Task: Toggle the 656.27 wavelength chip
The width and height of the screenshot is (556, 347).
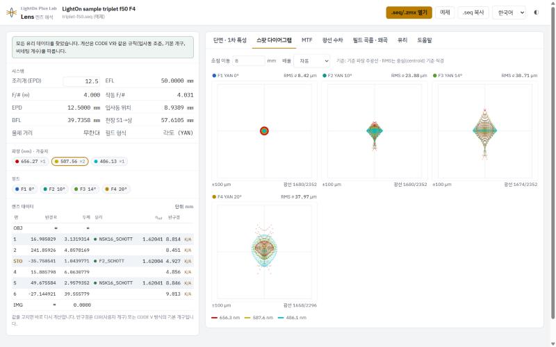Action: [x=31, y=162]
